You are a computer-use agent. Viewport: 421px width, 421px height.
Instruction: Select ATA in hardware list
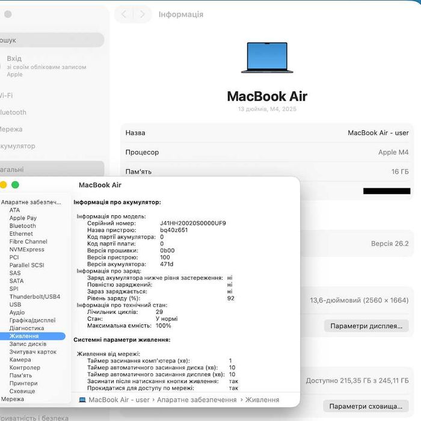[14, 210]
